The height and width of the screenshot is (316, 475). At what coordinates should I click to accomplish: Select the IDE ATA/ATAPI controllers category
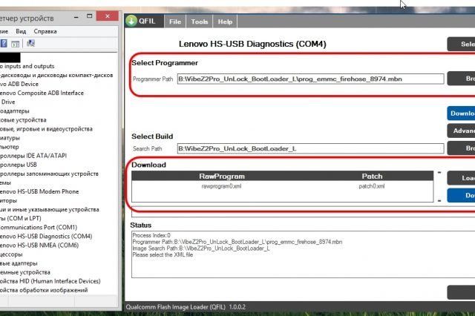tap(33, 156)
